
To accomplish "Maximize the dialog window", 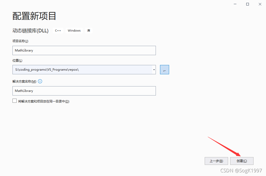I will (248, 4).
